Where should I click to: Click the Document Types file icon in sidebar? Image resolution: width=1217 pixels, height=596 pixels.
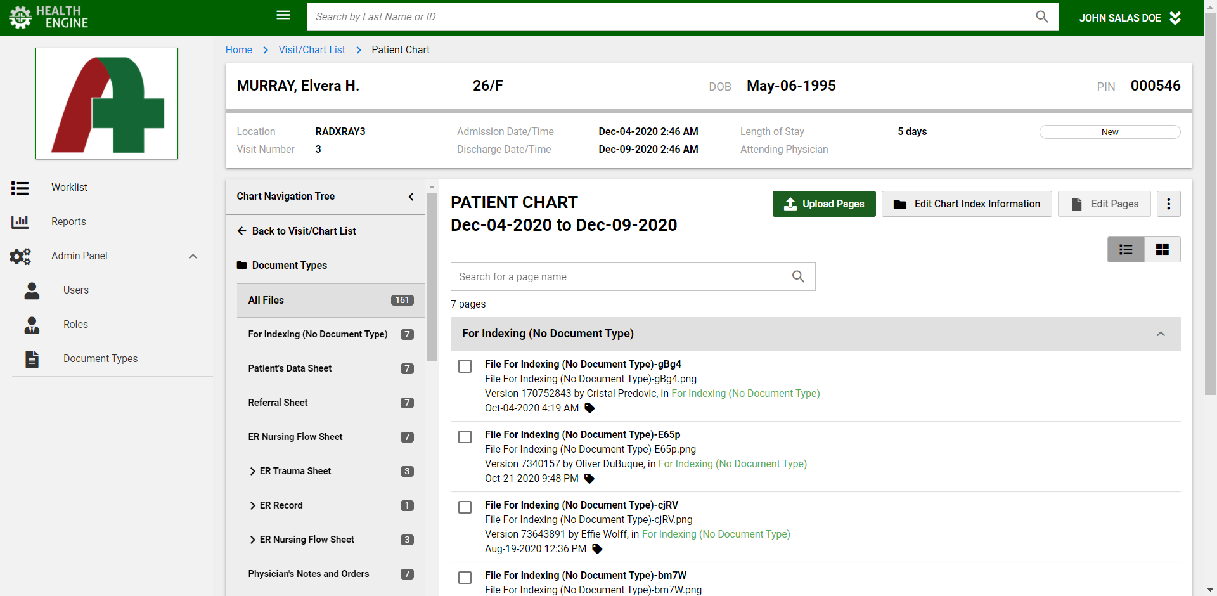click(32, 359)
